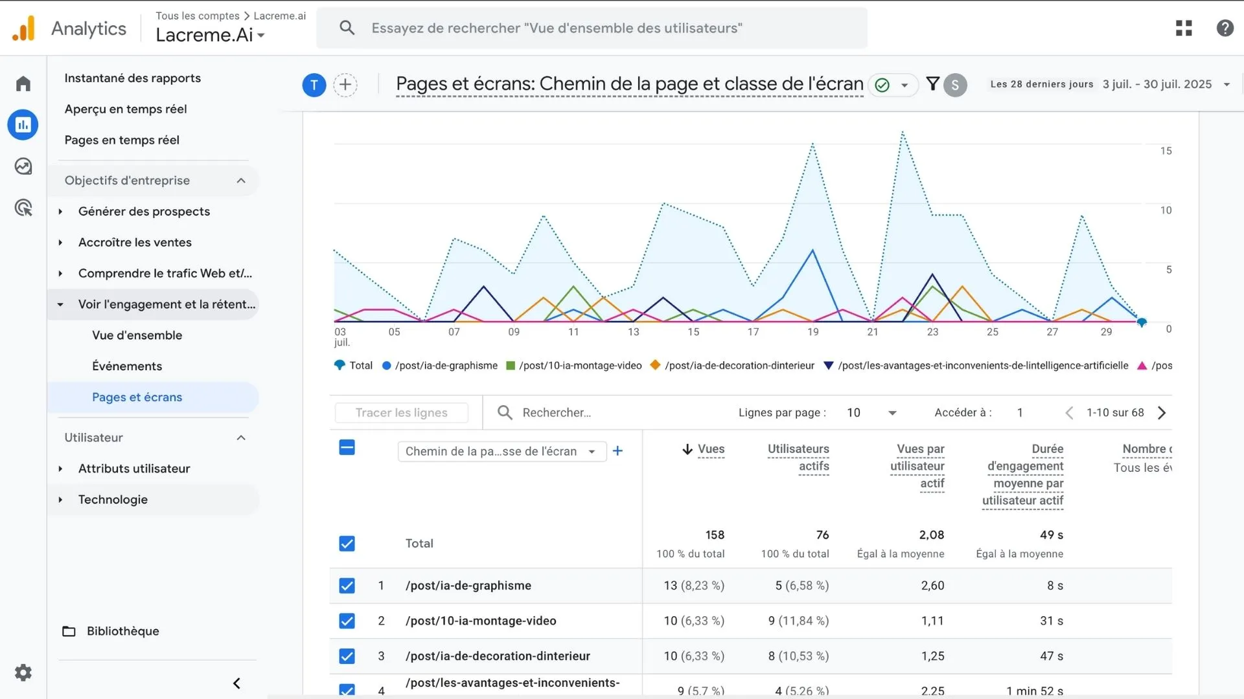
Task: Select 'Vue d'ensemble' in the sidebar
Action: [137, 335]
